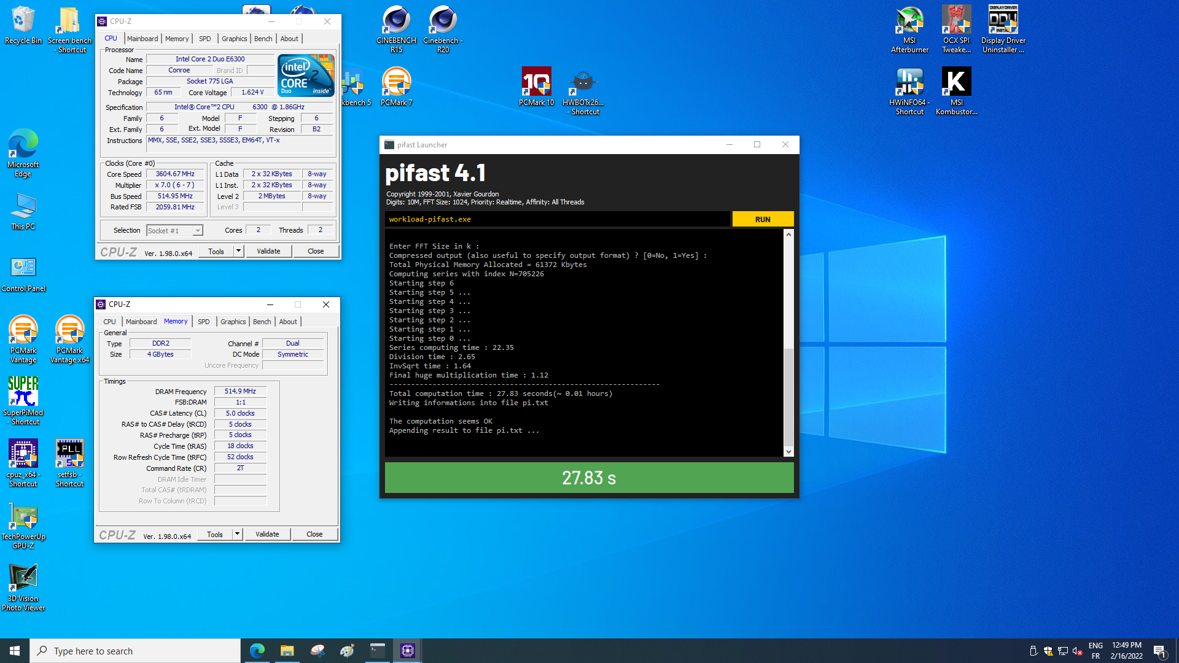1179x663 pixels.
Task: Click Validate button in top CPU-Z
Action: 268,251
